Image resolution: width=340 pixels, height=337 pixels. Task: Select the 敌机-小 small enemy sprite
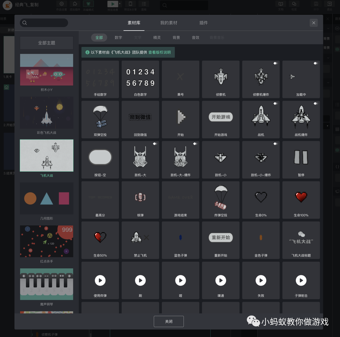tap(221, 160)
